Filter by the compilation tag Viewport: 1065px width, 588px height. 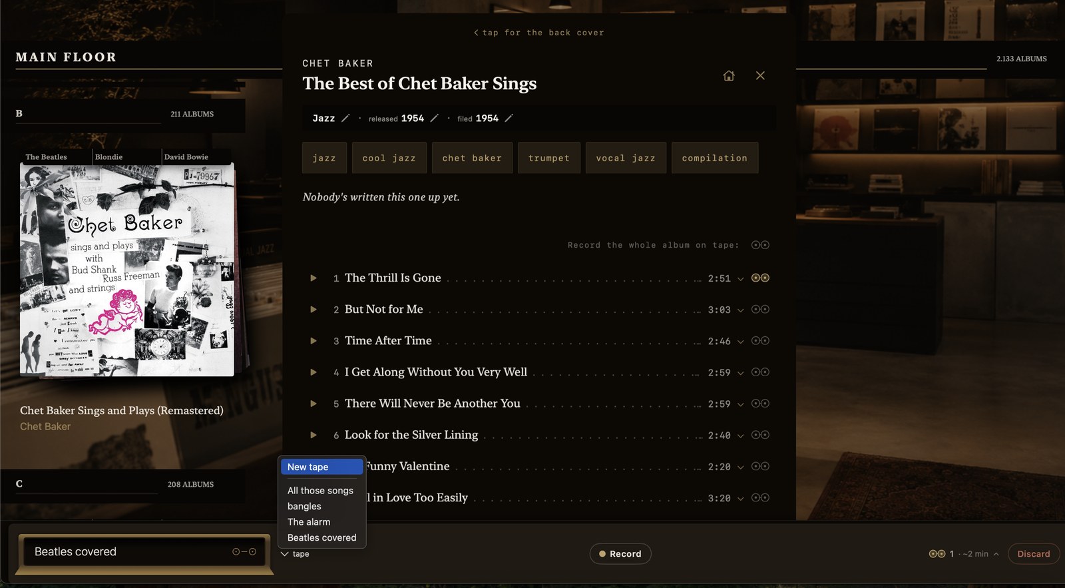[x=715, y=158]
